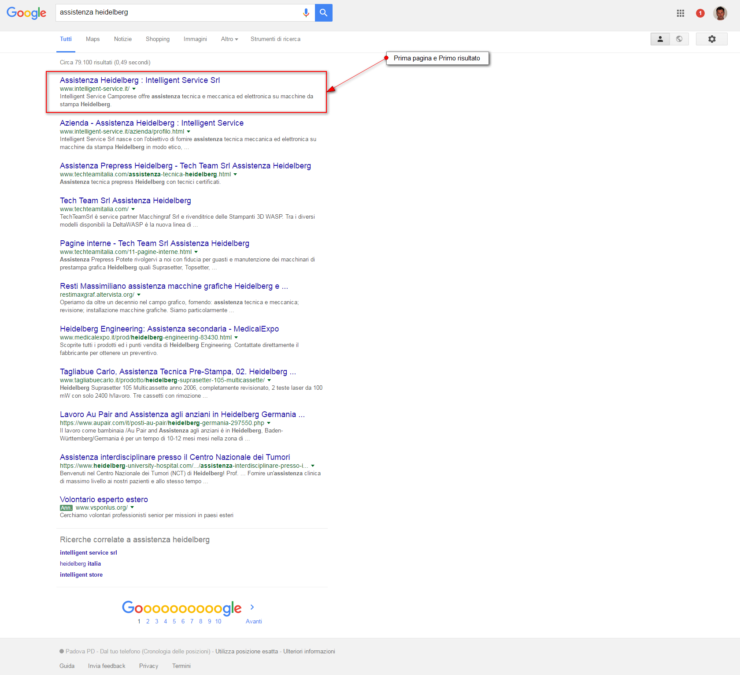Open the red notifications badge
This screenshot has height=675, width=740.
coord(700,13)
